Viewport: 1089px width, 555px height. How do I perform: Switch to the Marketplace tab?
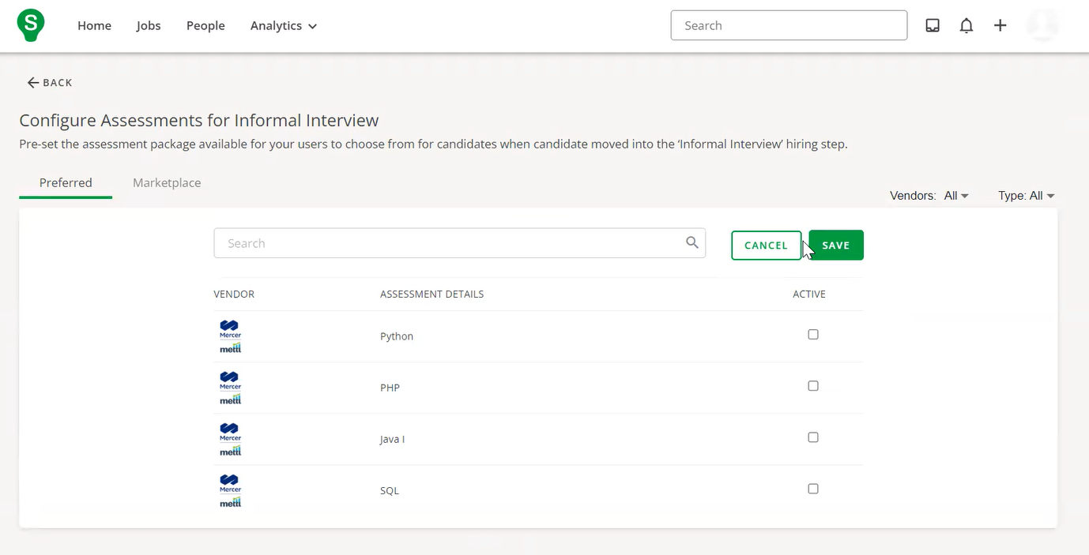click(167, 182)
